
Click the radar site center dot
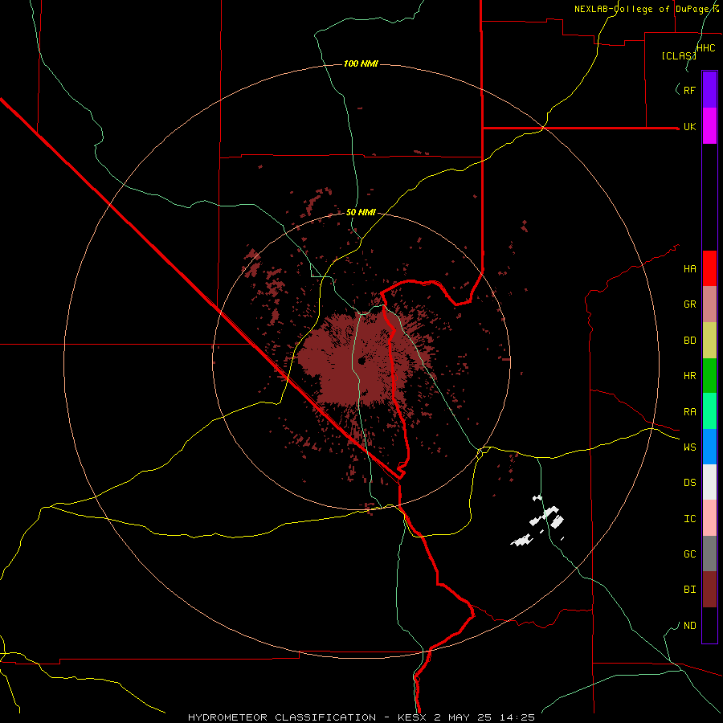pos(361,361)
